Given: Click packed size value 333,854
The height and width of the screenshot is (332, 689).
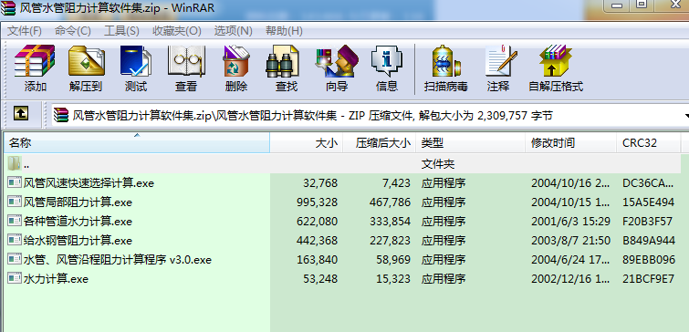Looking at the screenshot, I should pos(390,222).
